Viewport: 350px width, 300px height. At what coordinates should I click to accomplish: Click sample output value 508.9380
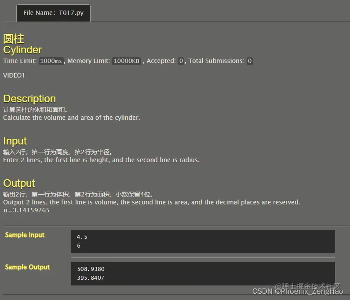pyautogui.click(x=91, y=269)
